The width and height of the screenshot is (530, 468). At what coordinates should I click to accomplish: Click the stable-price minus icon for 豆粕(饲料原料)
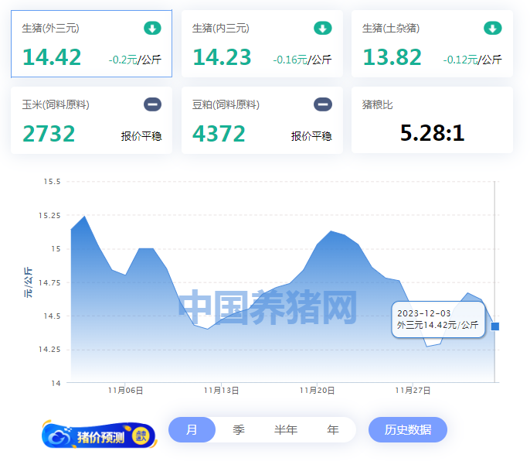(322, 104)
